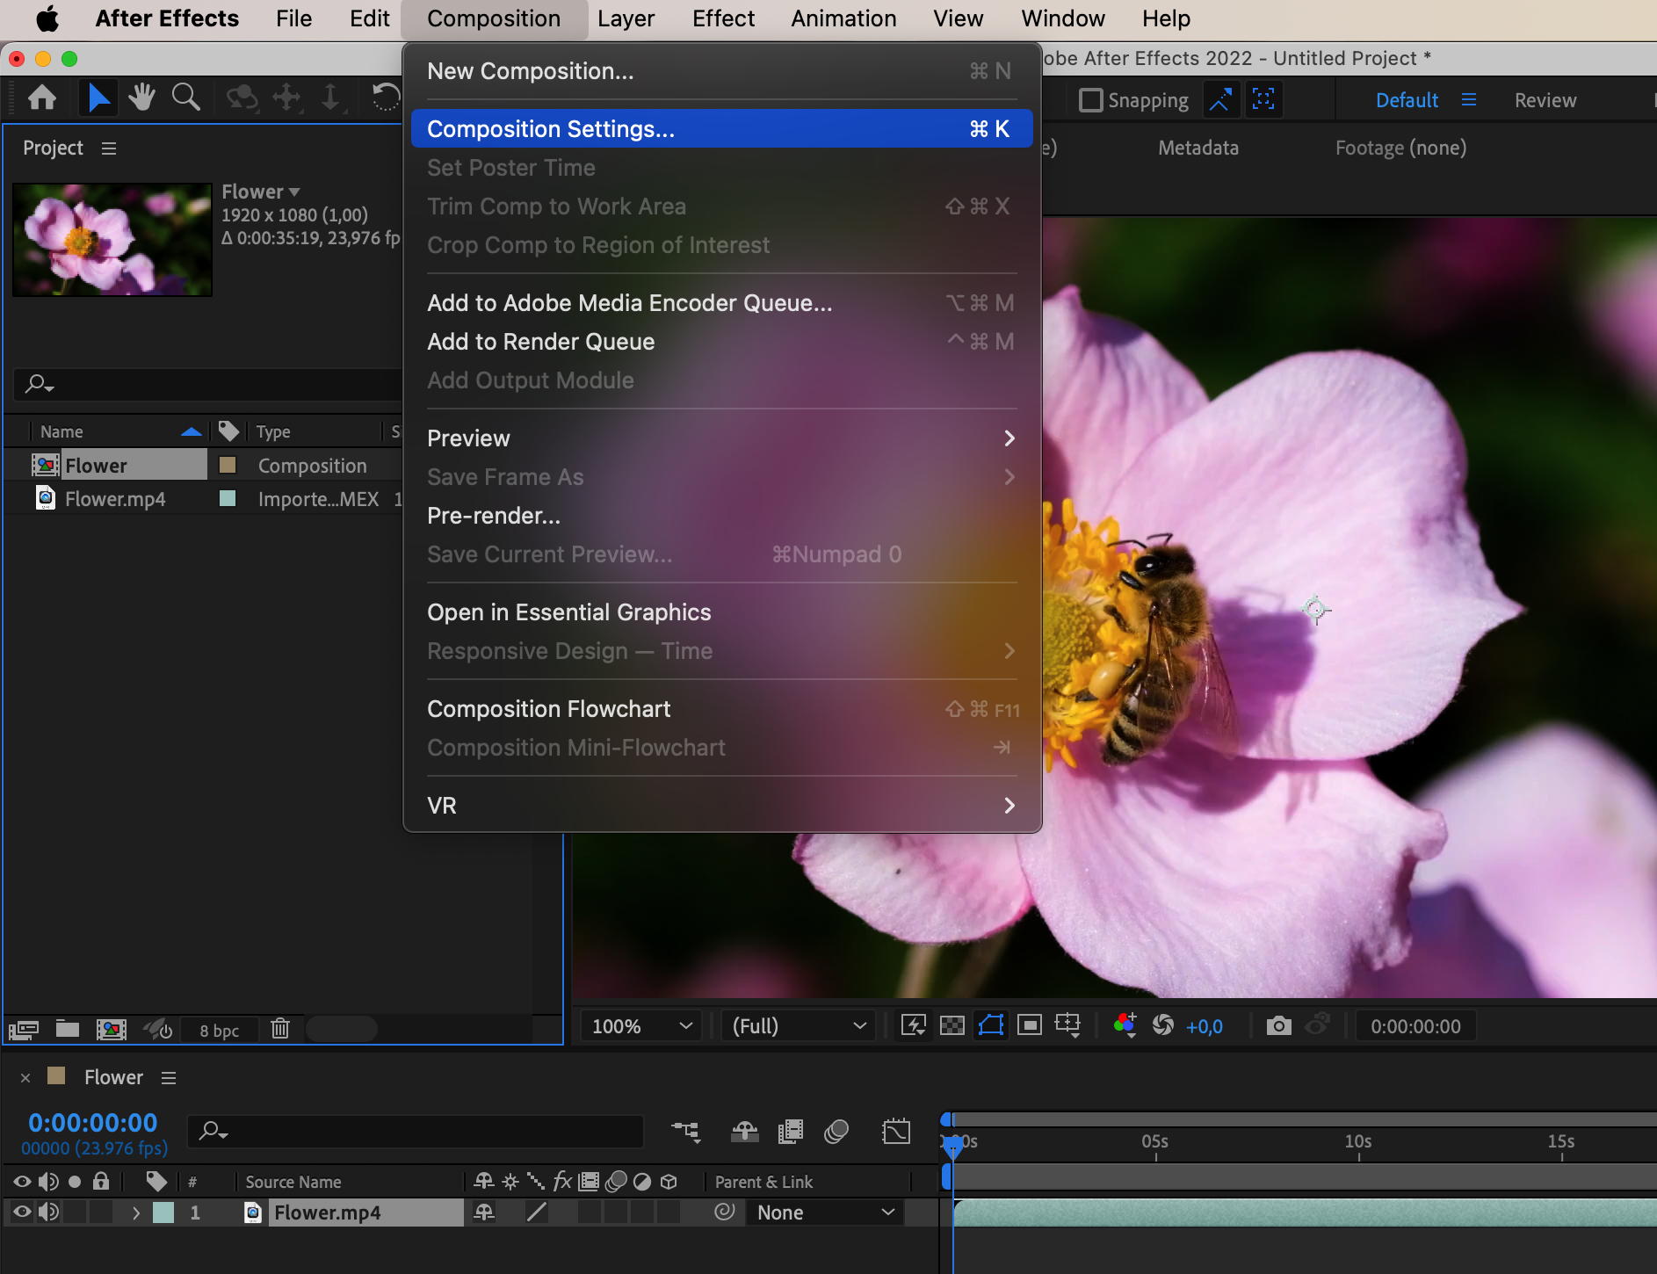
Task: Click the Home icon in the toolbar
Action: point(41,98)
